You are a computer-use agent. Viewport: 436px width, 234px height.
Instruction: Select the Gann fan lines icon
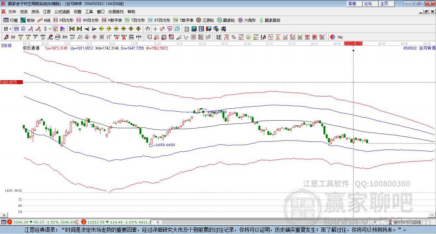157,37
